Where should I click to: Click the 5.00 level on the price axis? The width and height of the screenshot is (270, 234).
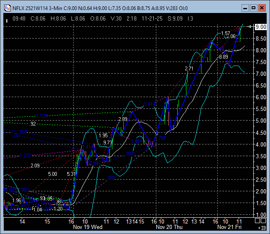click(x=261, y=121)
